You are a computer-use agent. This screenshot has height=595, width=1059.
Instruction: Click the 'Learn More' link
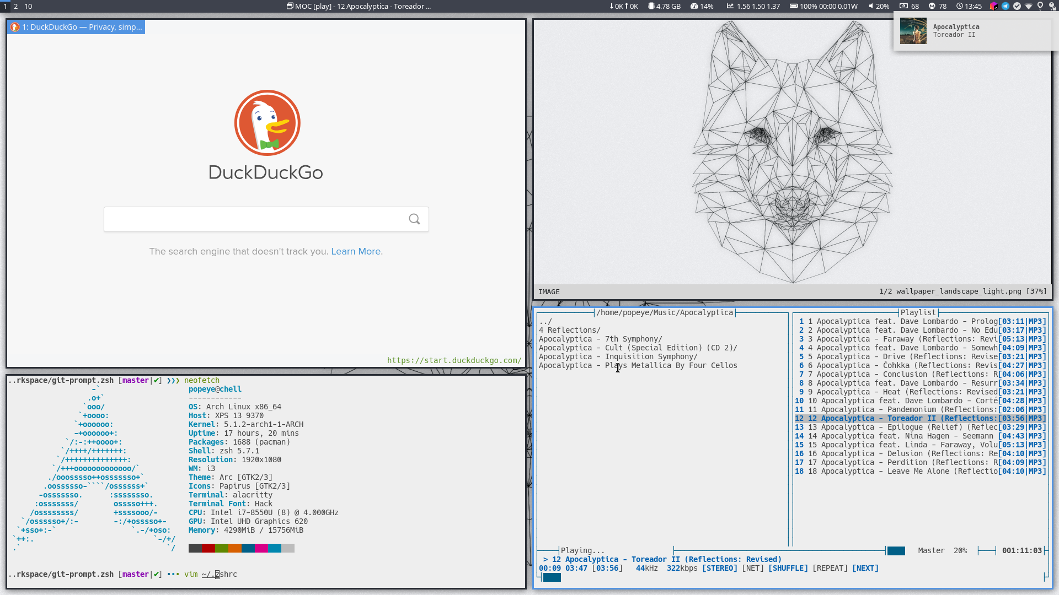tap(356, 251)
